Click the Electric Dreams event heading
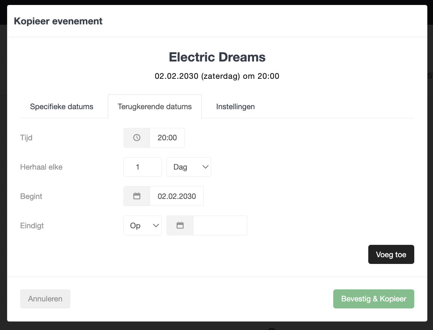 point(217,57)
